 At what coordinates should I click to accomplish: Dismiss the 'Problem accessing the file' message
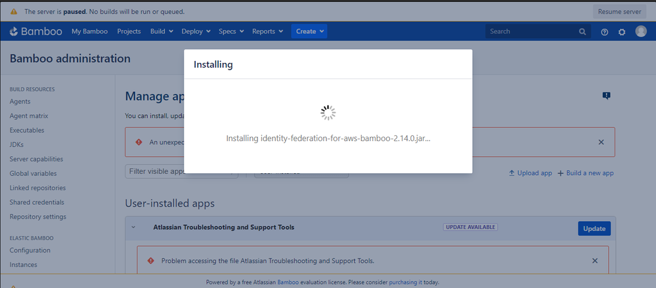pos(595,261)
